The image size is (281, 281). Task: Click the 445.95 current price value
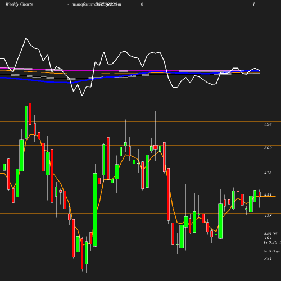[270, 234]
